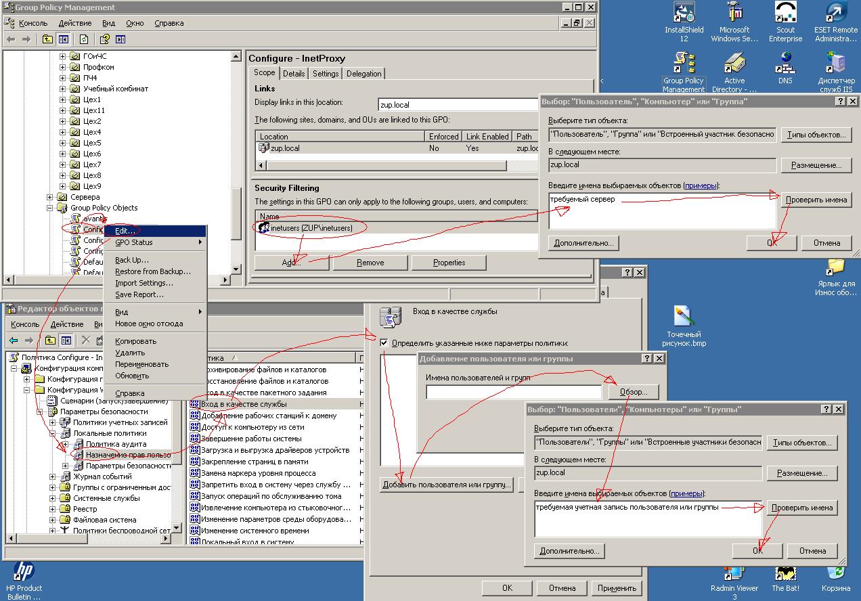Click Применить button in policy properties
This screenshot has height=601, width=861.
[617, 588]
